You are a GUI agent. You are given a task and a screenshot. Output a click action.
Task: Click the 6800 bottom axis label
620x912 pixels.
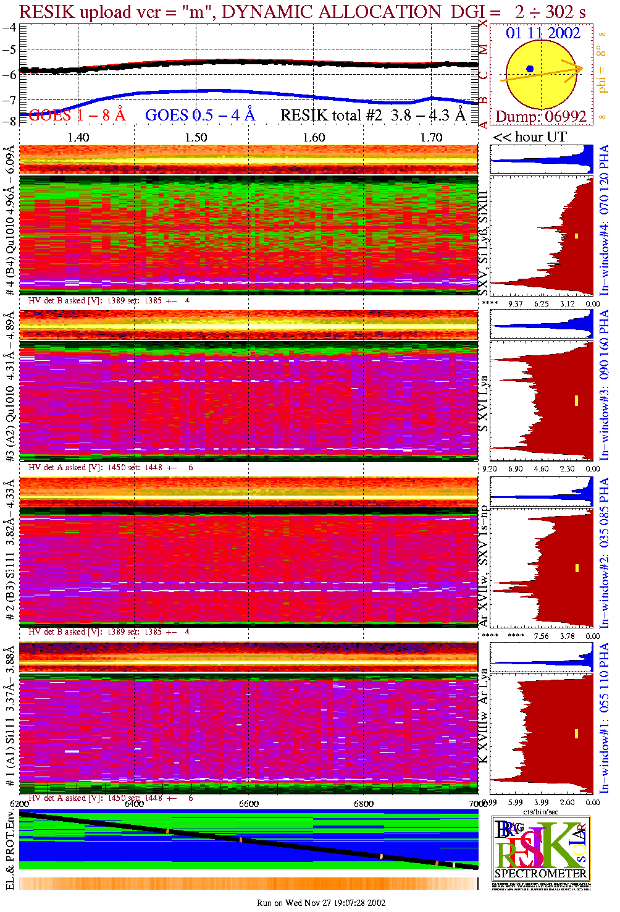pos(364,804)
